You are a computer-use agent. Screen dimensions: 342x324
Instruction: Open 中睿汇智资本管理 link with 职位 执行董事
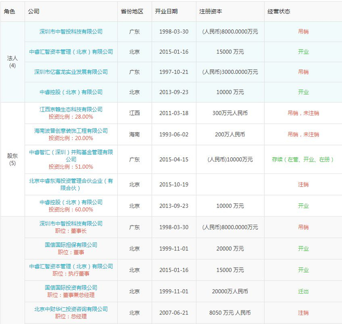click(x=71, y=266)
